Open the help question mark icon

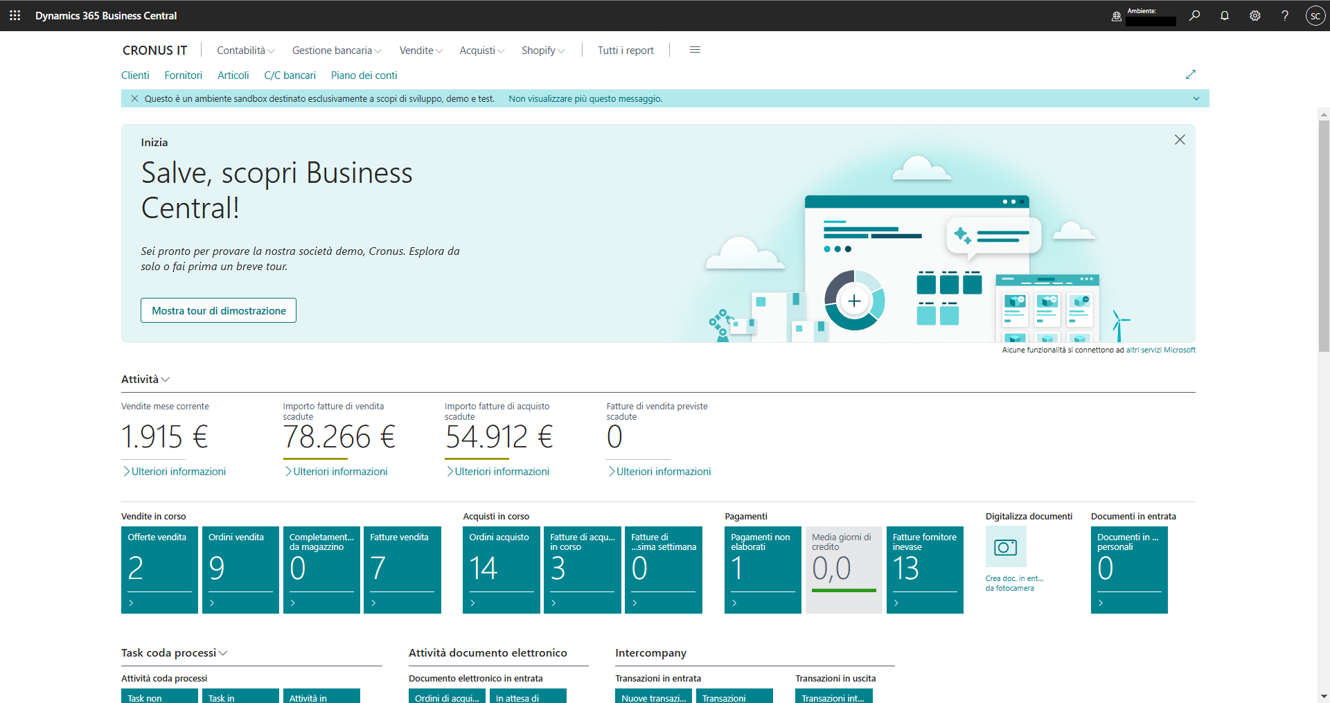point(1285,15)
